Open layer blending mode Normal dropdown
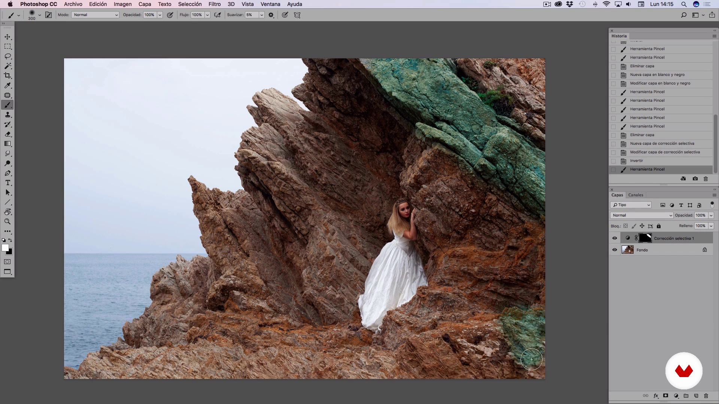719x404 pixels. (642, 215)
